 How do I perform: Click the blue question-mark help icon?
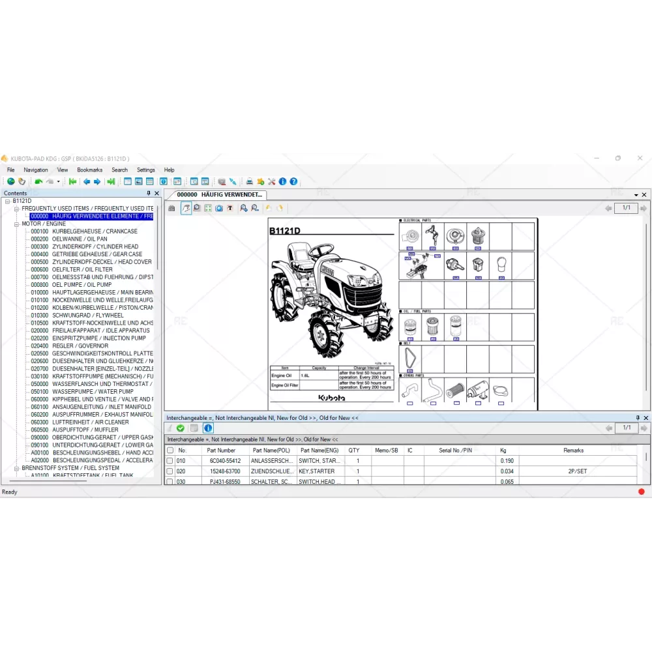[293, 182]
